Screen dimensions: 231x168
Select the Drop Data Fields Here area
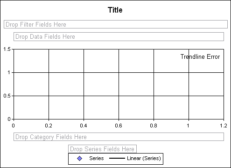tap(119, 37)
